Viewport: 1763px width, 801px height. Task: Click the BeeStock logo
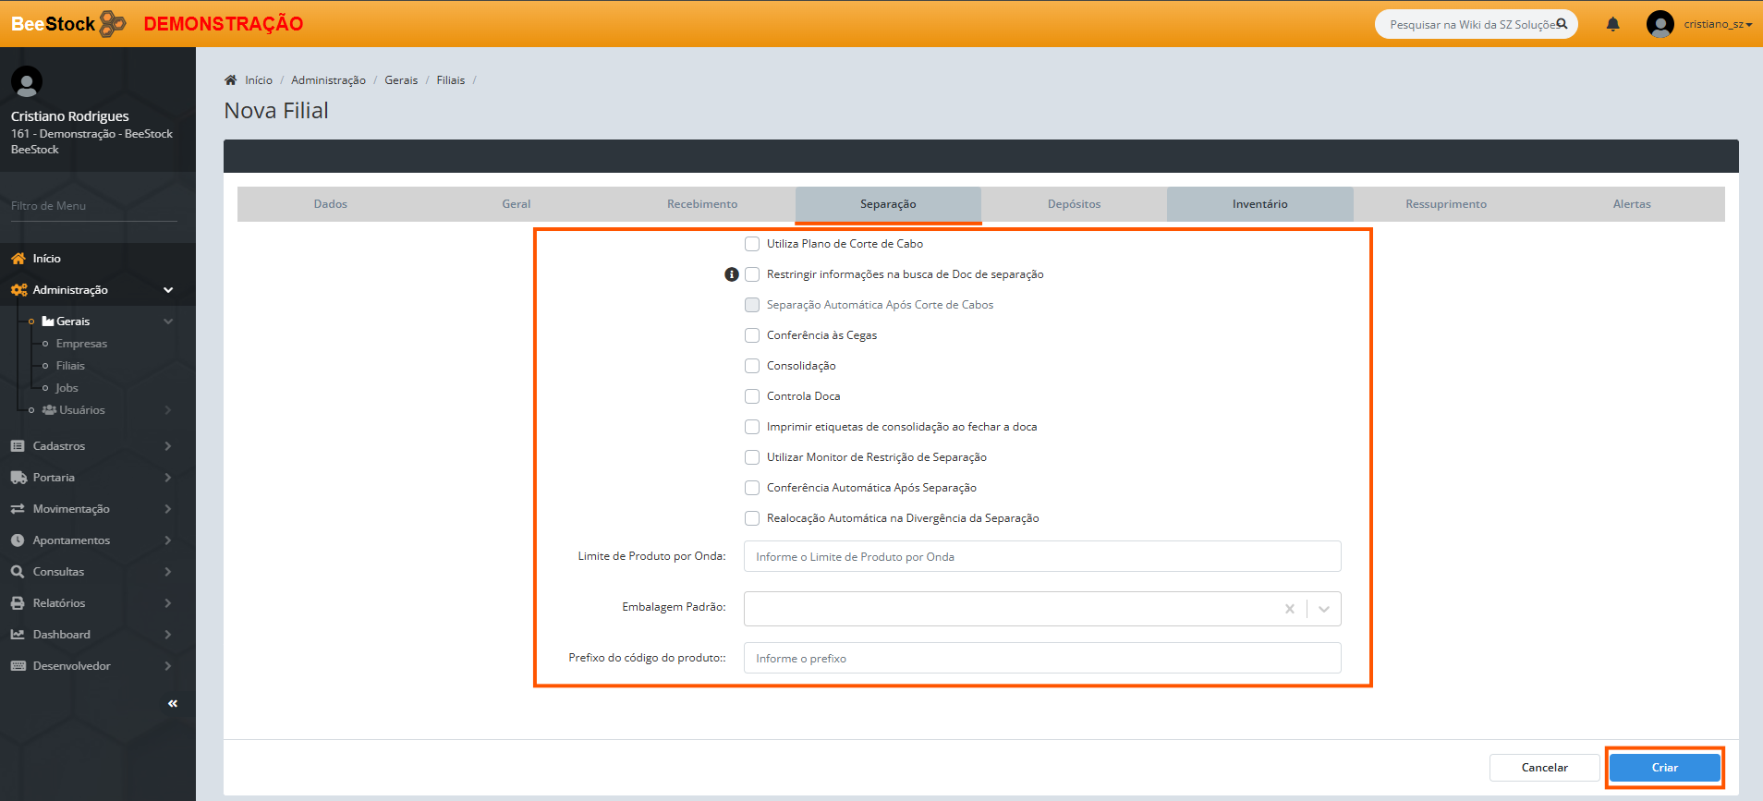(x=68, y=24)
